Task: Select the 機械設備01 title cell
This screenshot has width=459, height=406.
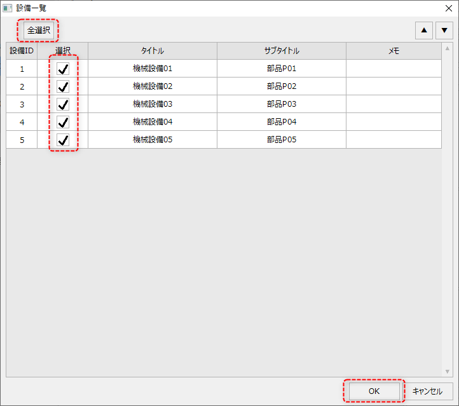Action: [x=153, y=69]
